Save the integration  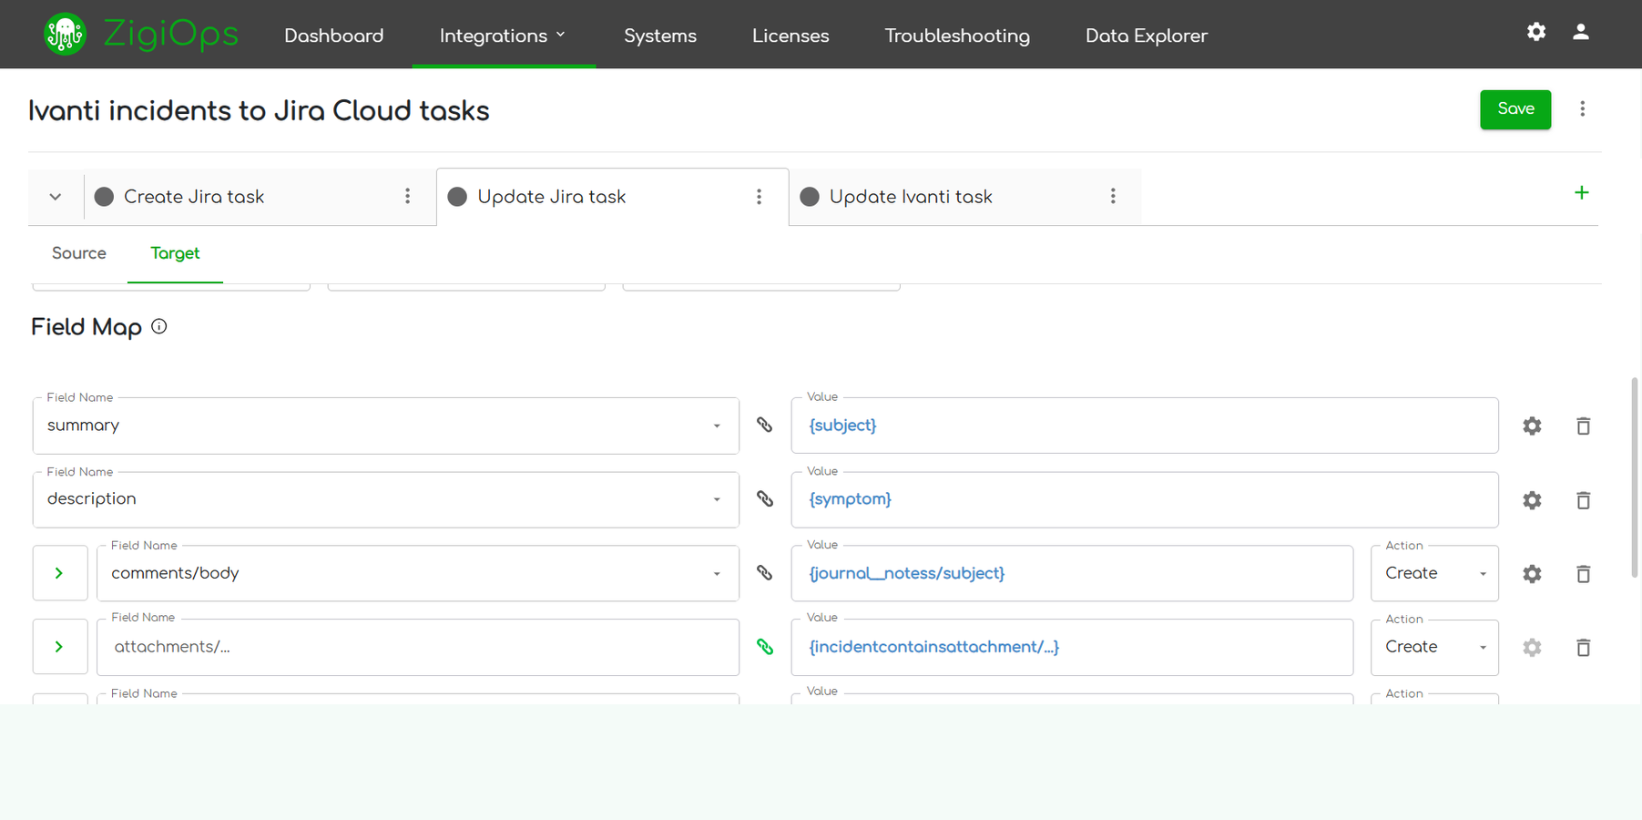point(1515,109)
